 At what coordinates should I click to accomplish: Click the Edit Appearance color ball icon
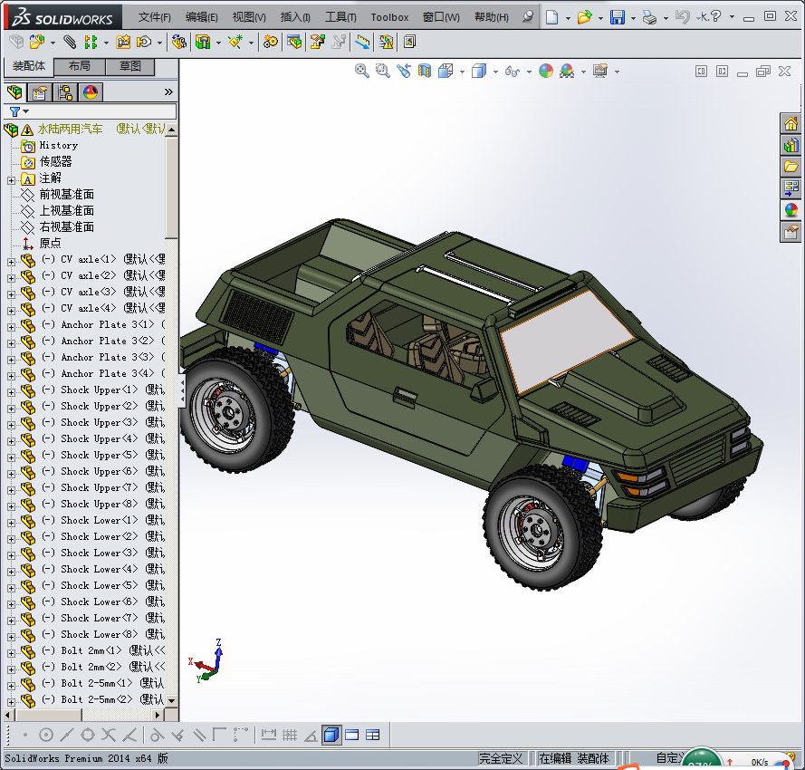[x=546, y=71]
